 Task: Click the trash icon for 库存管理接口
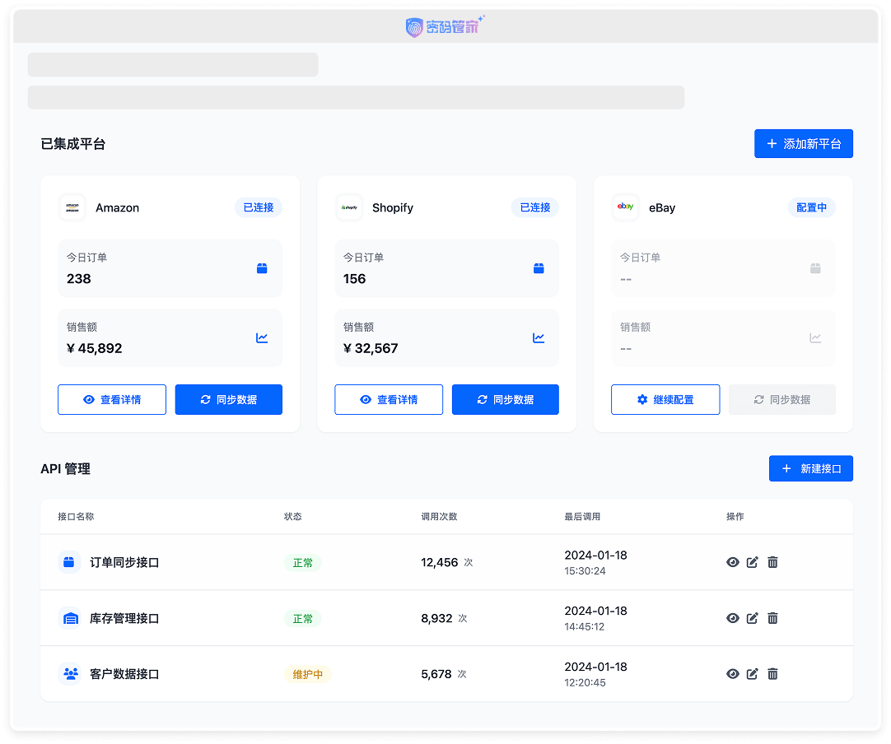[x=772, y=618]
